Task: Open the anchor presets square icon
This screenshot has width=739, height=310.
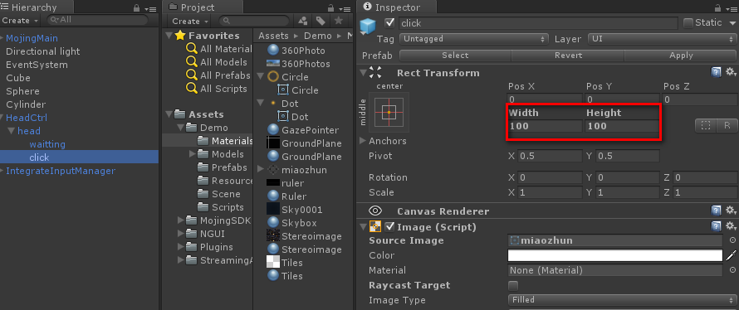Action: [x=389, y=113]
